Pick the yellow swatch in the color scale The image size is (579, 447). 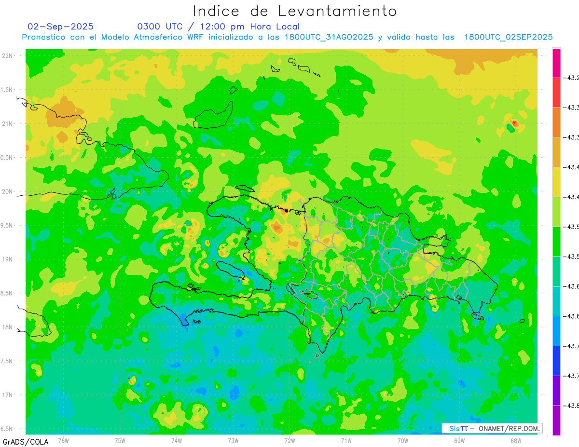[556, 182]
